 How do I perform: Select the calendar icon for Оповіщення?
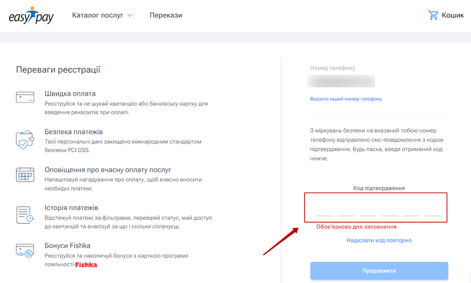[25, 175]
